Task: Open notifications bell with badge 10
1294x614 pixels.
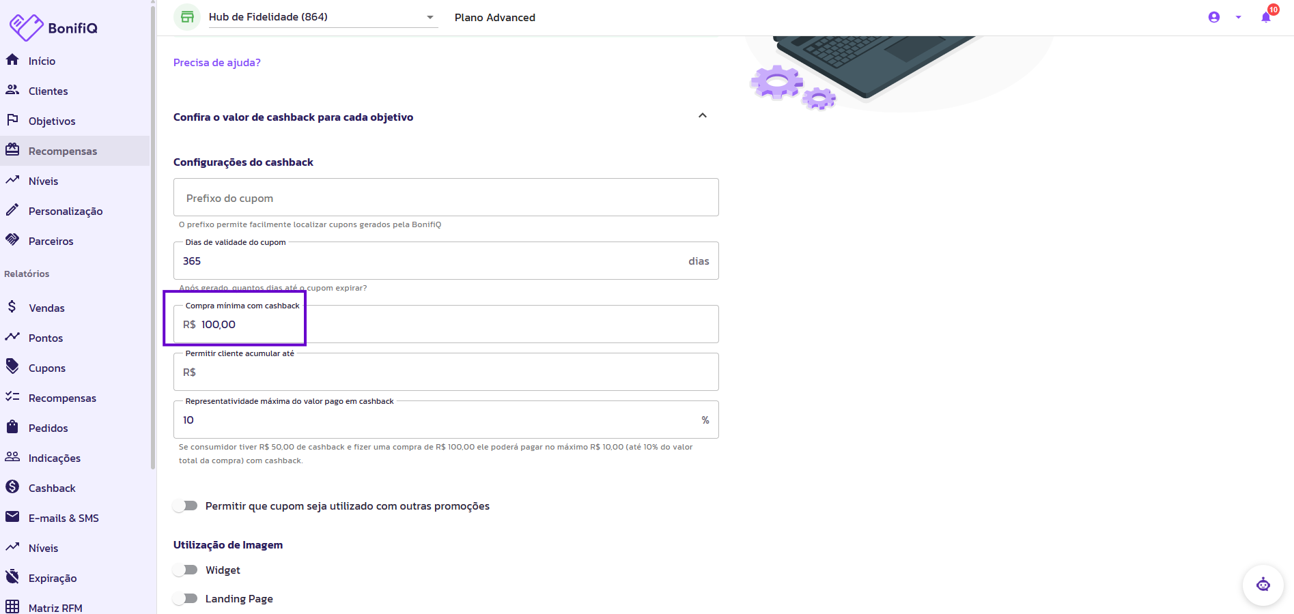Action: point(1267,16)
